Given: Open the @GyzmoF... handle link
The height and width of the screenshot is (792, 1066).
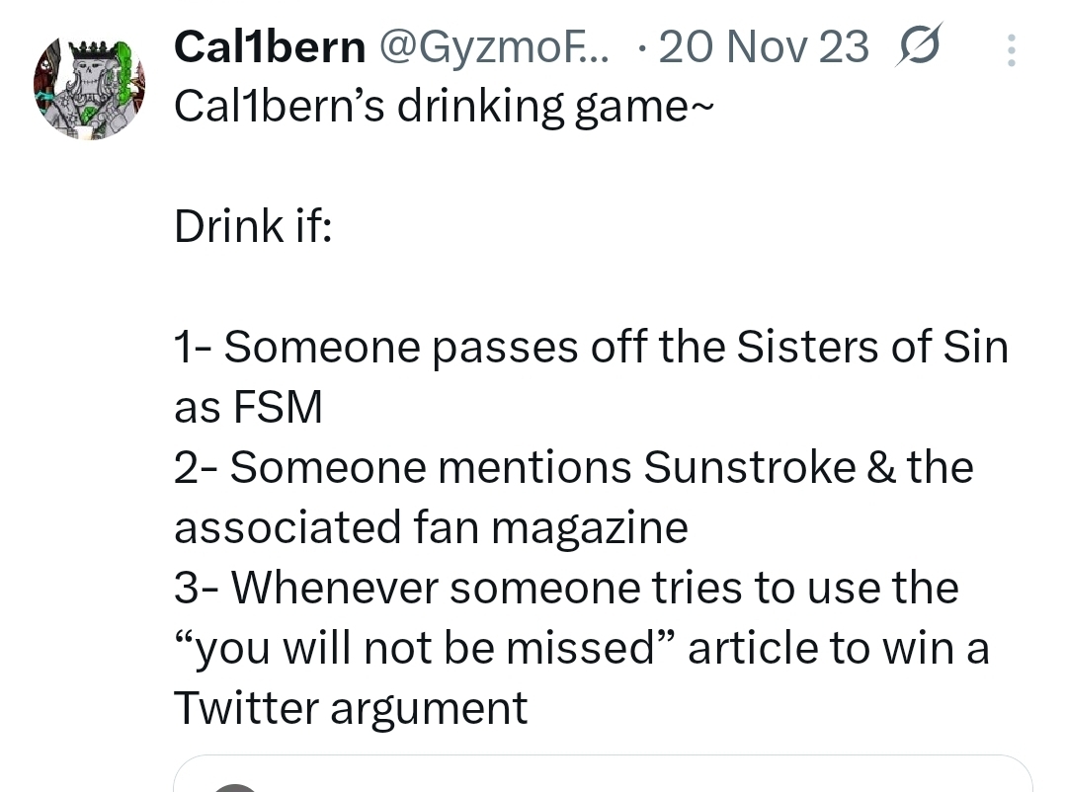Looking at the screenshot, I should [x=496, y=47].
